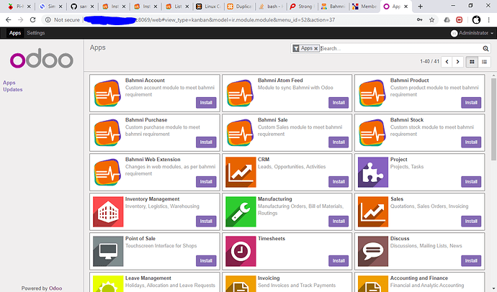The image size is (497, 292).
Task: Open Apps in the left sidebar
Action: point(9,83)
